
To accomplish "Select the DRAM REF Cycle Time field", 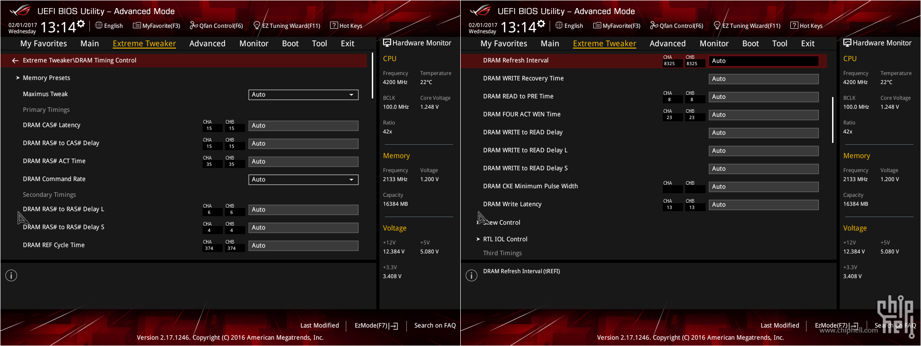I will point(304,245).
